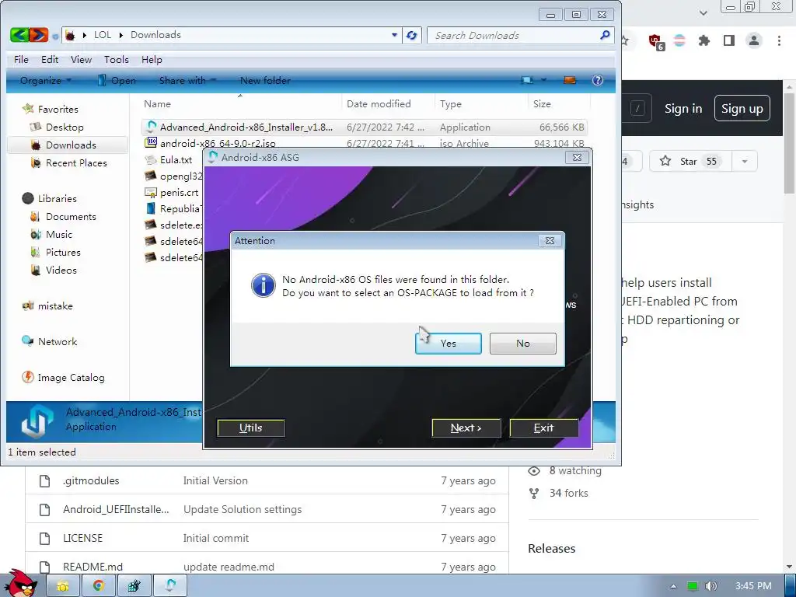
Task: Open LICENSE file on GitHub
Action: click(x=82, y=538)
